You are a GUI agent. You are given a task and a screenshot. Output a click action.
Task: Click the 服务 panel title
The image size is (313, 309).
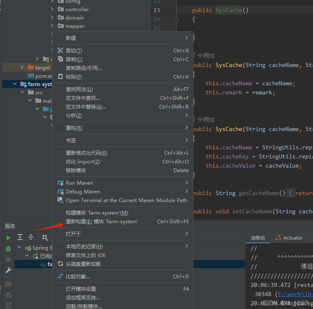pyautogui.click(x=10, y=226)
